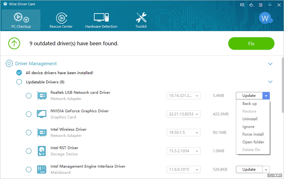Open Update arrow menu for Intel Management Engine
The image size is (284, 179).
tap(266, 170)
